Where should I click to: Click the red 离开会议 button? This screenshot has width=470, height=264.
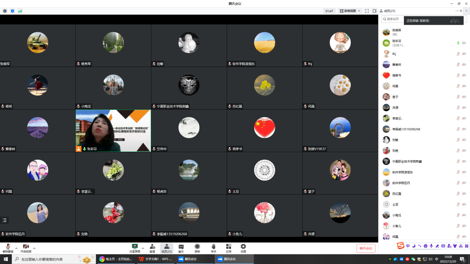(366, 248)
